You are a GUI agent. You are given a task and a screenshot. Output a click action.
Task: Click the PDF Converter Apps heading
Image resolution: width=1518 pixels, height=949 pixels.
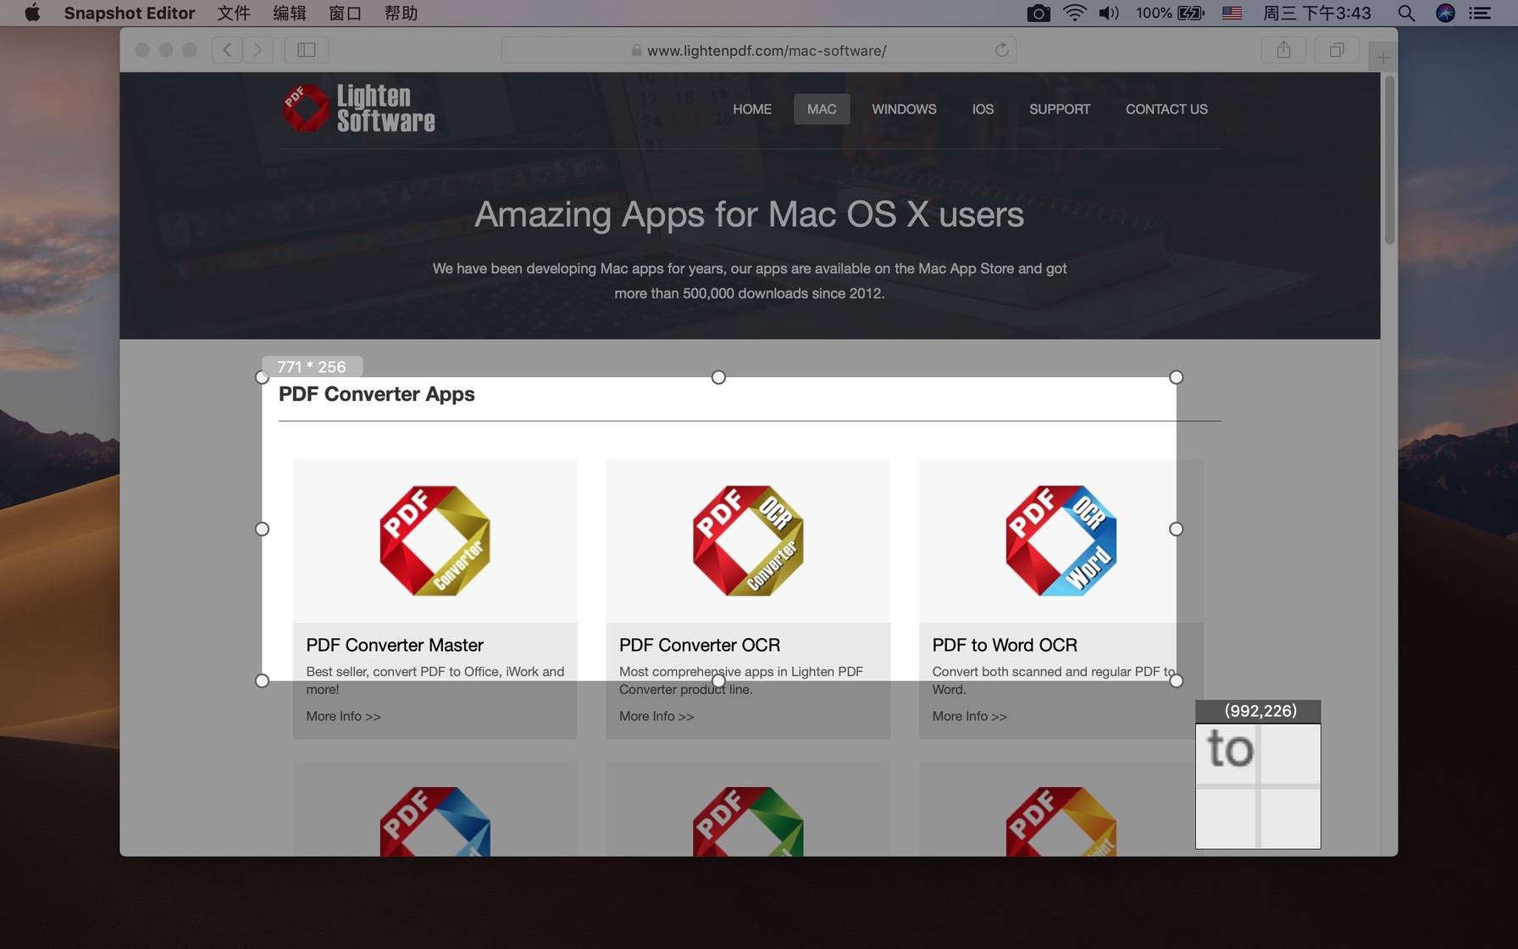[376, 394]
